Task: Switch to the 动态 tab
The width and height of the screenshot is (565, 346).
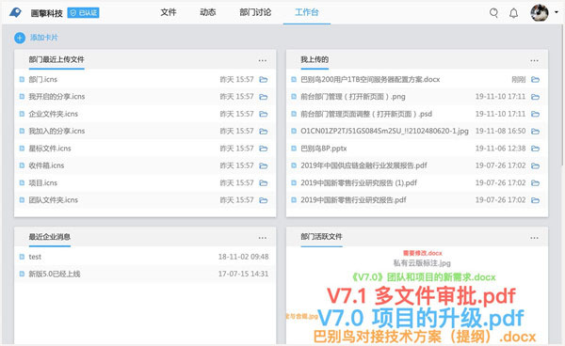Action: tap(207, 12)
